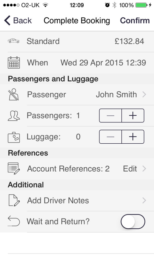This screenshot has width=154, height=274.
Task: Increase luggage count with plus
Action: point(133,137)
